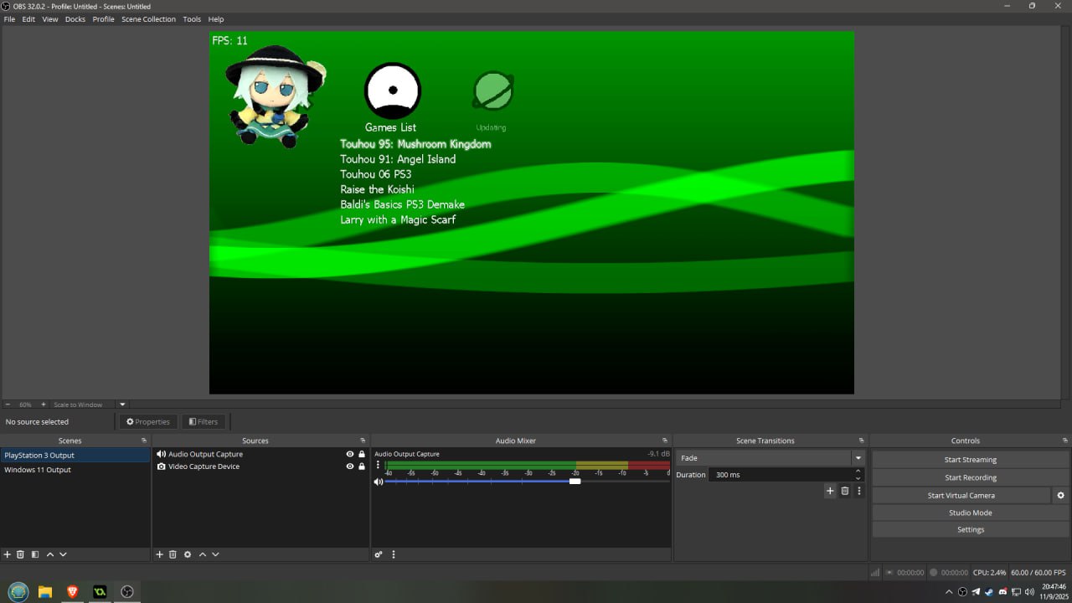Open virtual camera configuration gear
The image size is (1072, 603).
pos(1061,495)
